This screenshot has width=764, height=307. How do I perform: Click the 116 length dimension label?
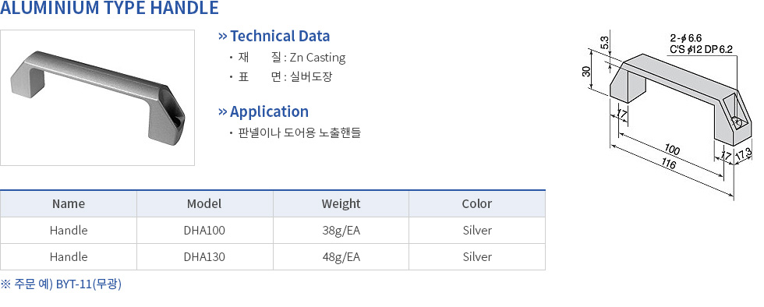669,164
